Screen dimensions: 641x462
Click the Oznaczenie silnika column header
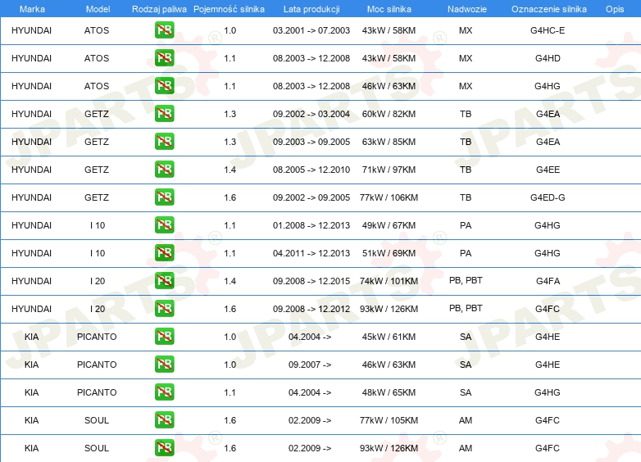point(548,9)
